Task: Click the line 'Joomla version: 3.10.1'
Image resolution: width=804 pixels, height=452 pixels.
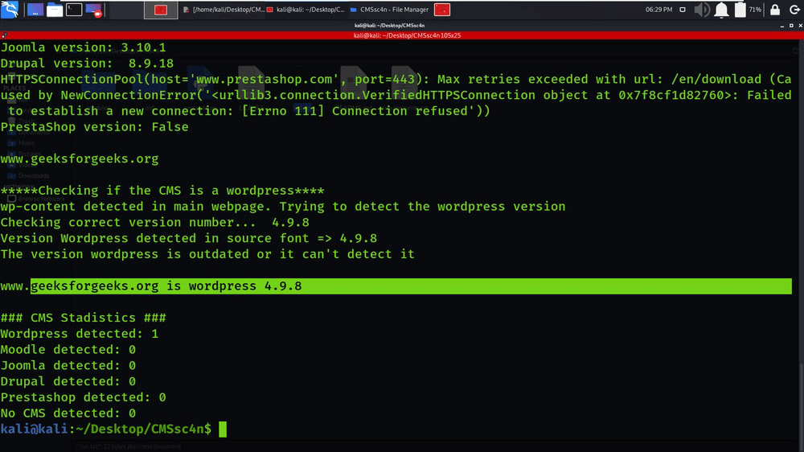Action: pos(83,47)
